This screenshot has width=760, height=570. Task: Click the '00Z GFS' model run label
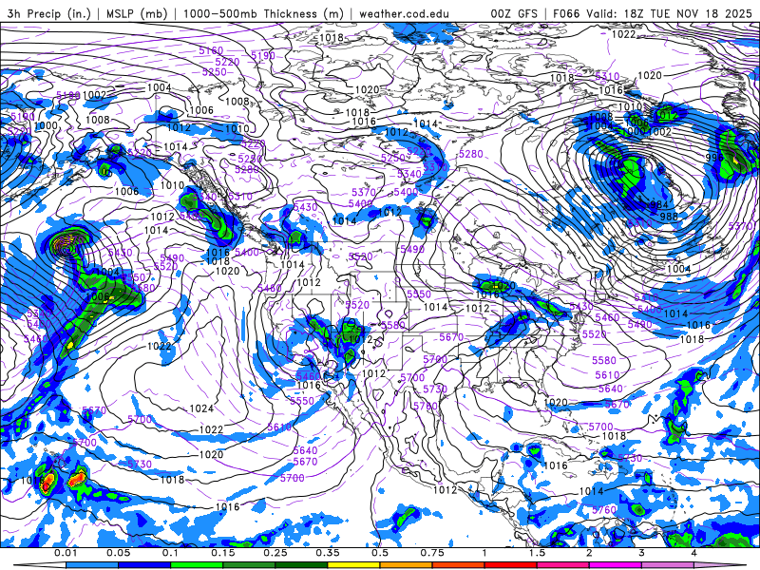tap(514, 13)
